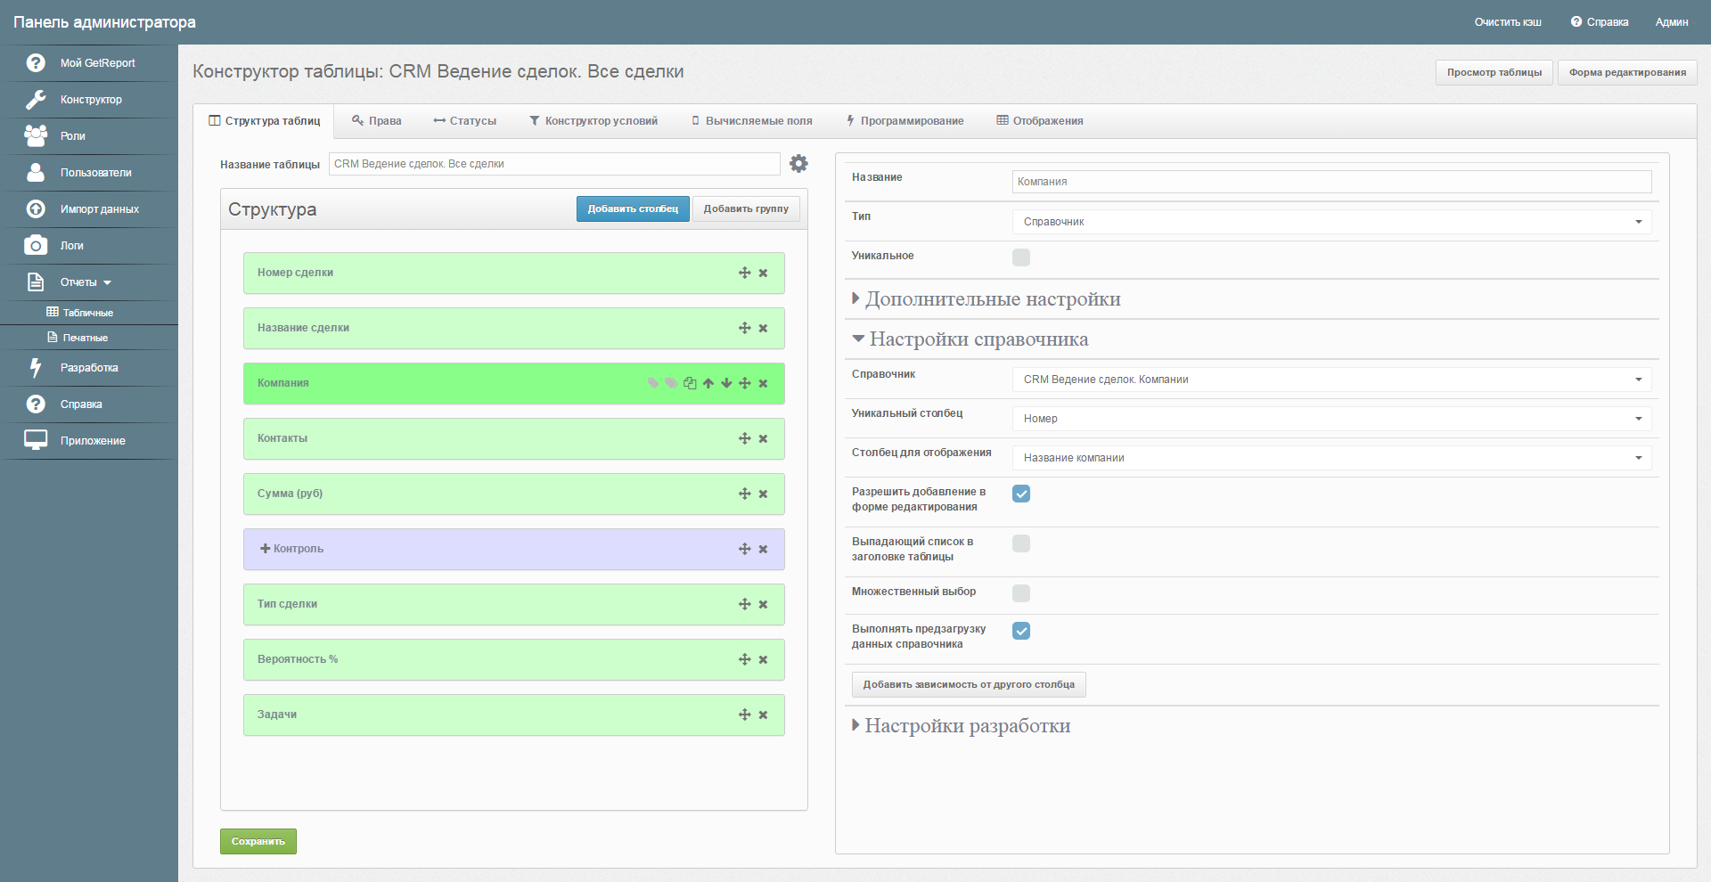The width and height of the screenshot is (1711, 882).
Task: Delete the Номер сделки column
Action: click(x=763, y=273)
